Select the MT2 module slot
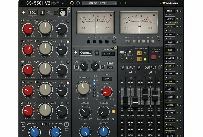This screenshot has width=203, height=137. (x=170, y=11)
